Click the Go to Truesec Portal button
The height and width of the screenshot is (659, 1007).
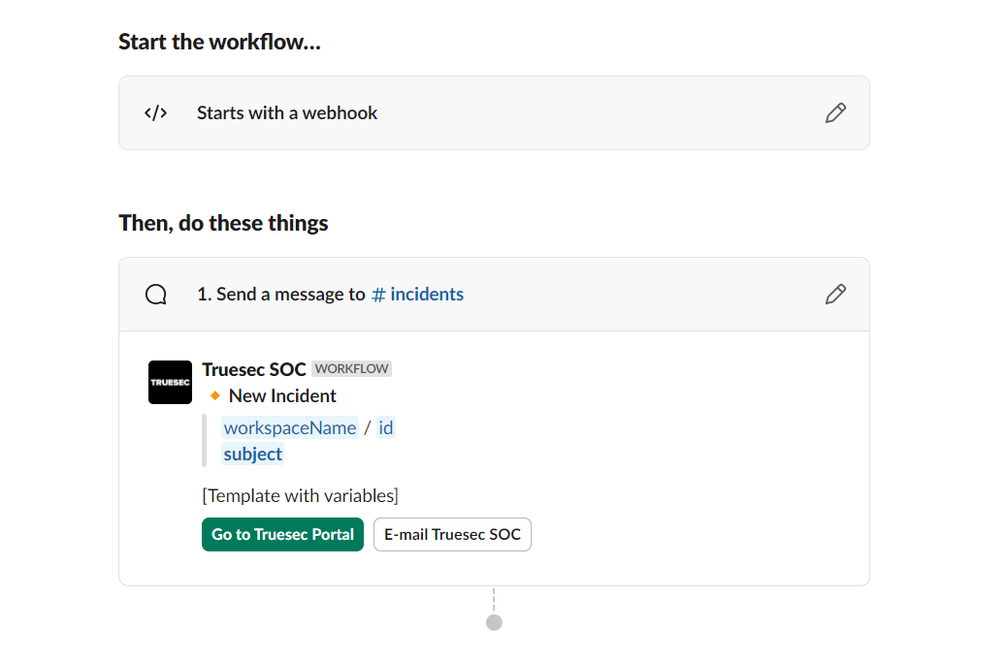pyautogui.click(x=282, y=534)
